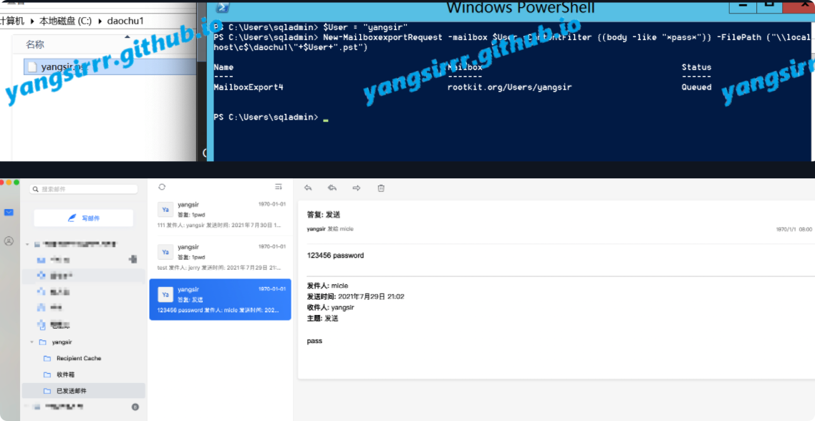Focus the 搜索邮件 search field
815x421 pixels.
pyautogui.click(x=84, y=189)
